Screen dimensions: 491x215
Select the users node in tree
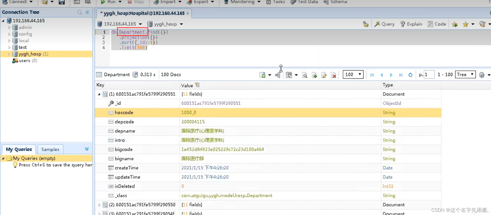coord(25,61)
